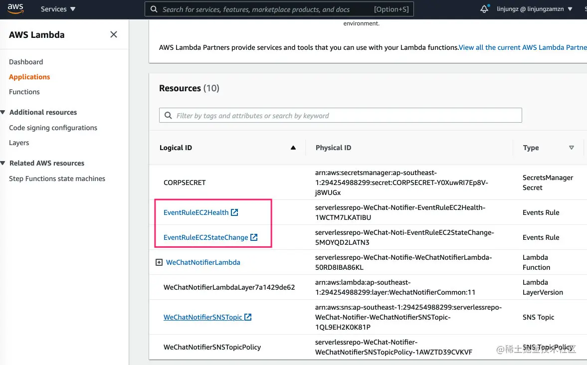The width and height of the screenshot is (587, 365).
Task: Open the EventRuleEC2Health link
Action: click(x=196, y=212)
